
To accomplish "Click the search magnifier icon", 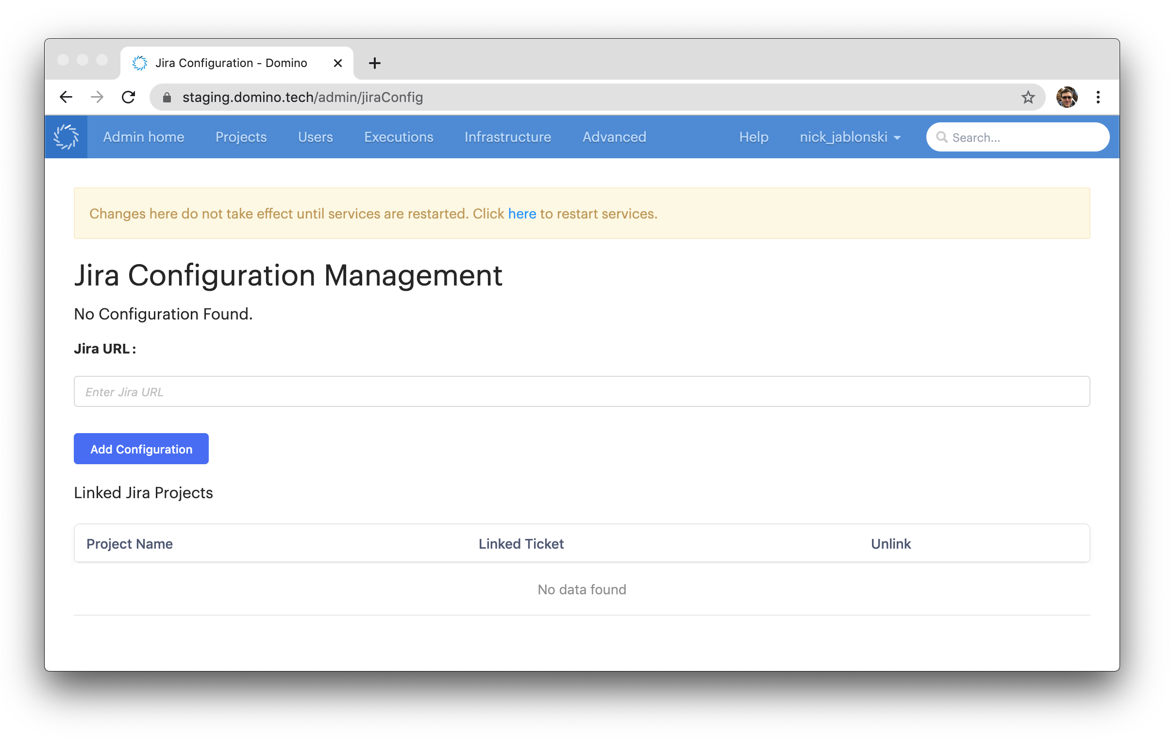I will (942, 137).
